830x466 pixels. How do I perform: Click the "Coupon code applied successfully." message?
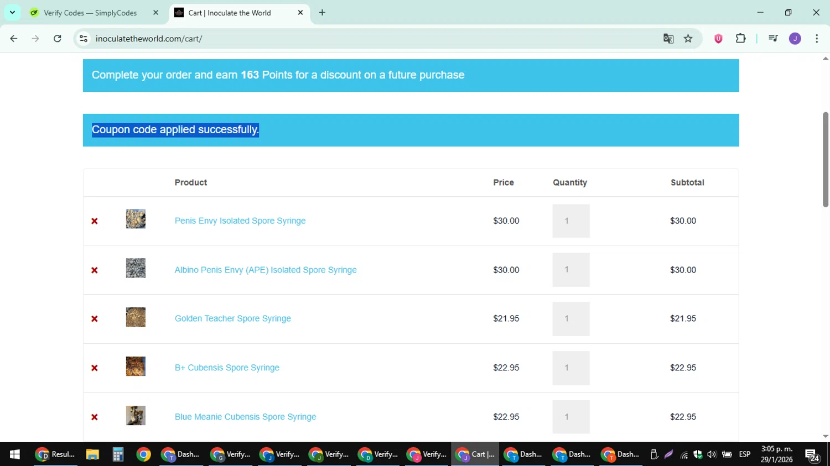click(x=175, y=130)
